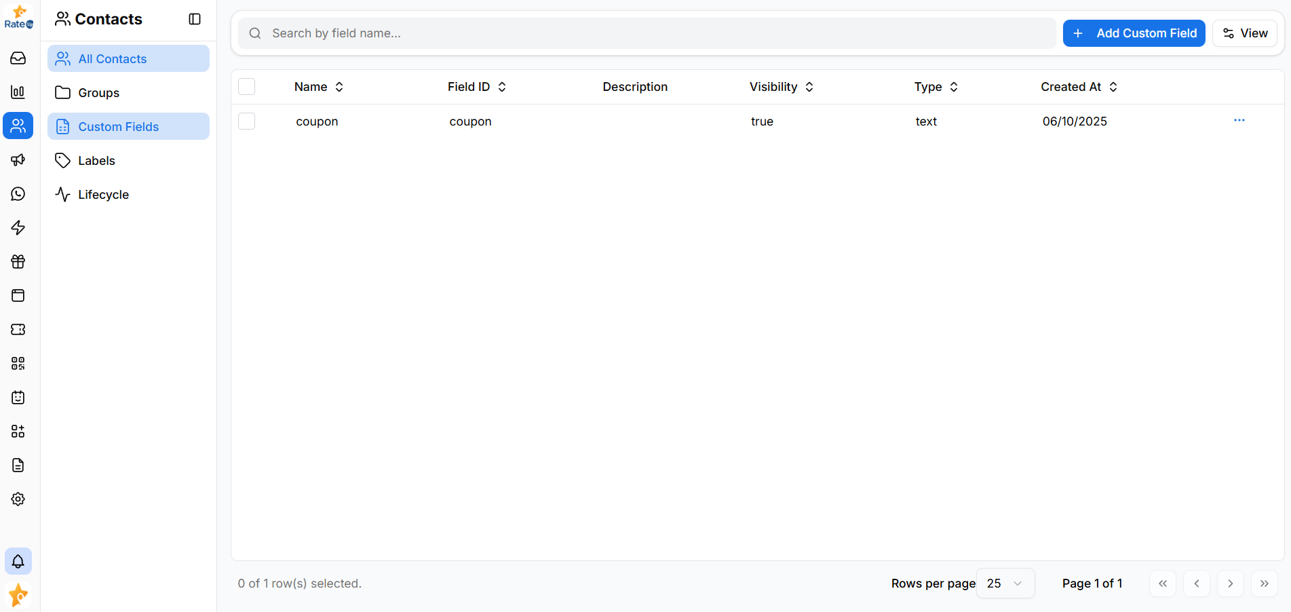Toggle the select-all rows checkbox

click(x=246, y=86)
